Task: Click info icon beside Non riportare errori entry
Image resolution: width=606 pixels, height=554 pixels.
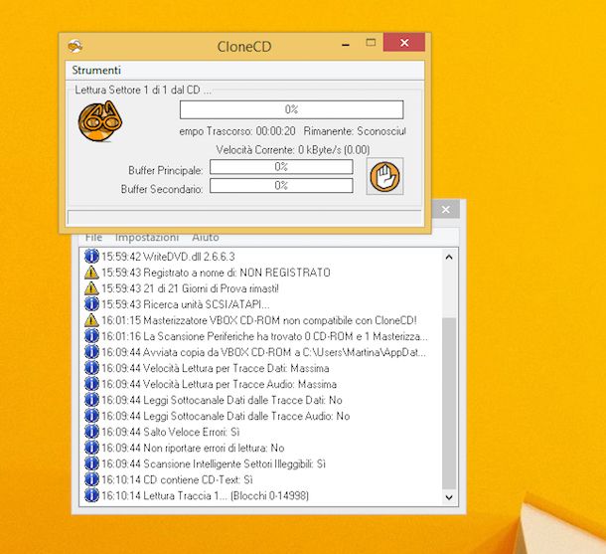Action: (91, 448)
